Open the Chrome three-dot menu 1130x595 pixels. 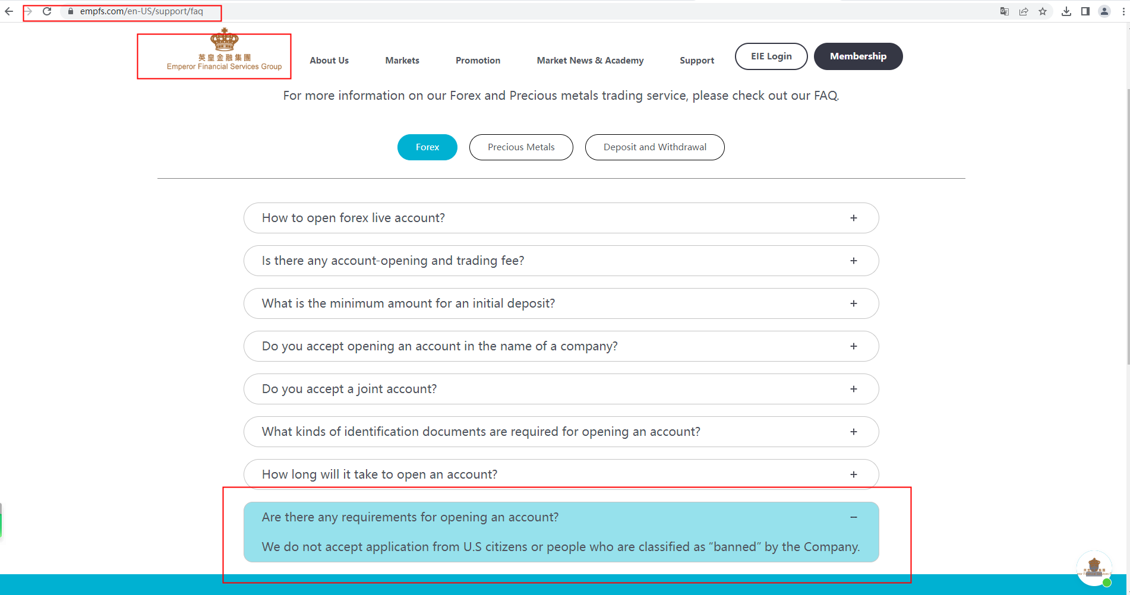click(x=1123, y=11)
